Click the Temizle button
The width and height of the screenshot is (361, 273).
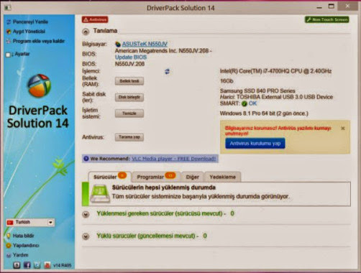coord(129,114)
